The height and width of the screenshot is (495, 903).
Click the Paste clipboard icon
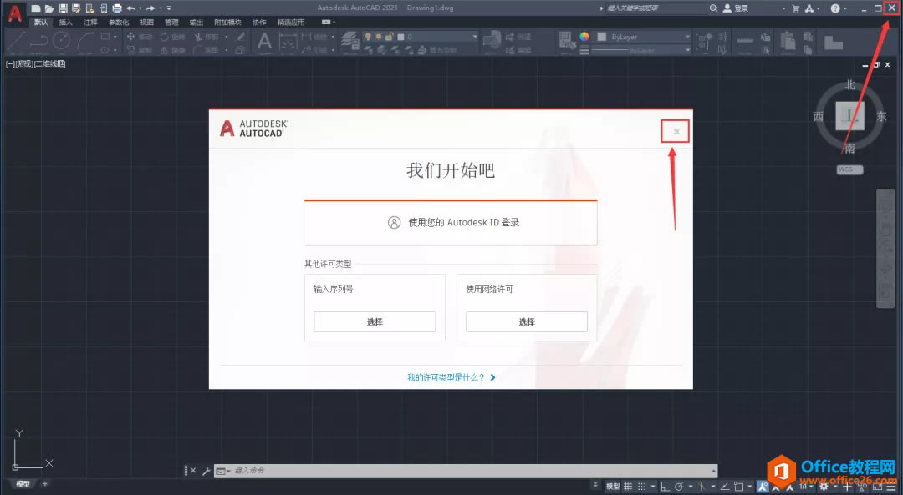click(x=788, y=42)
